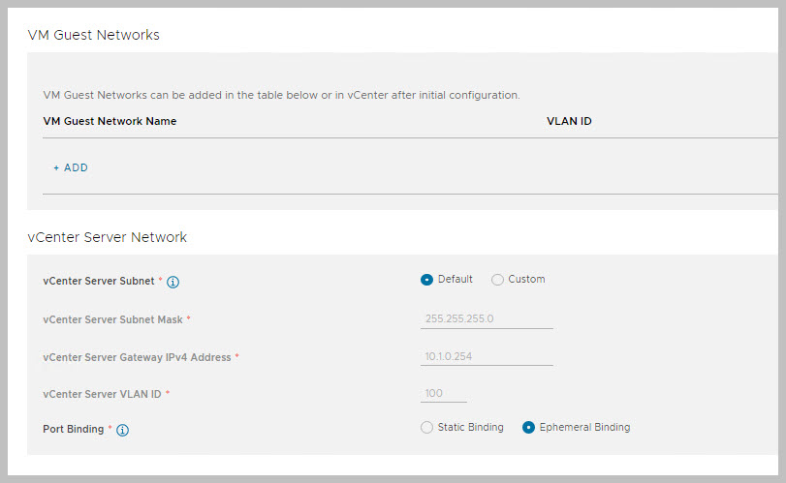Select the Custom subnet radio button
Screen dimensions: 786x483
coord(497,280)
